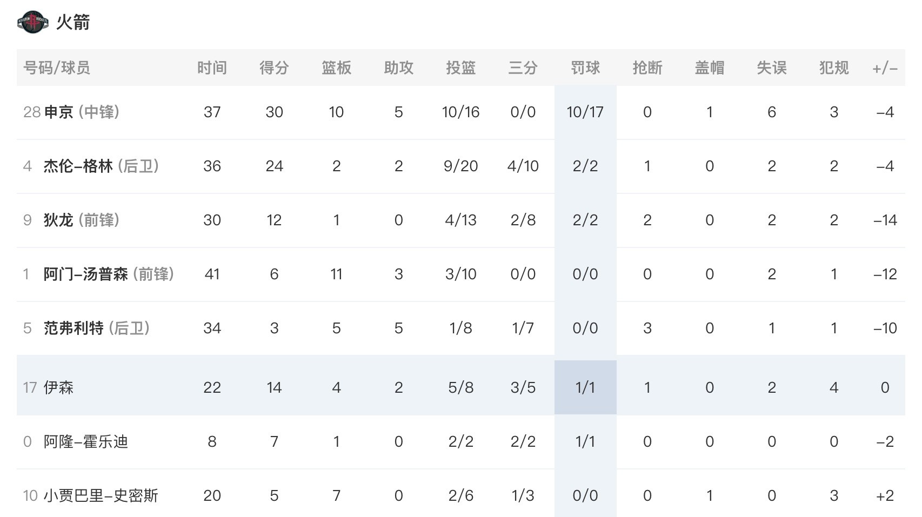This screenshot has width=922, height=517.
Task: Sort by the 得分 column header
Action: pos(274,68)
